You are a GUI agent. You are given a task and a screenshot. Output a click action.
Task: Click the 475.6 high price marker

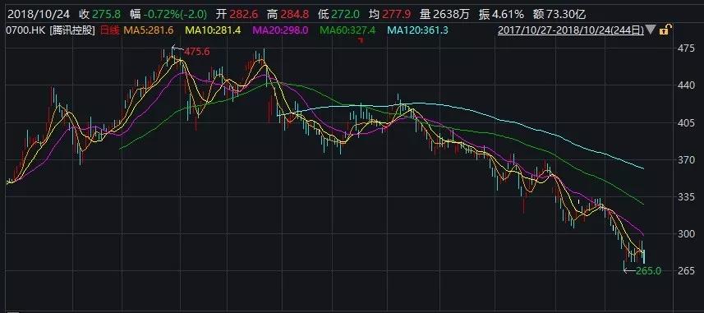[196, 52]
